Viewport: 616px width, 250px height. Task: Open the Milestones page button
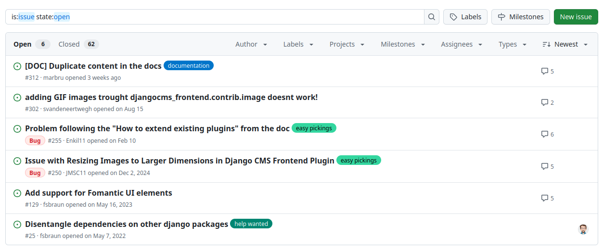point(521,17)
